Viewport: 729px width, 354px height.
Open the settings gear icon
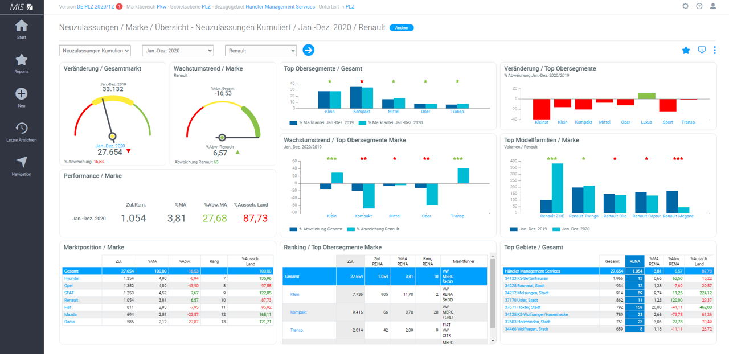coord(685,6)
